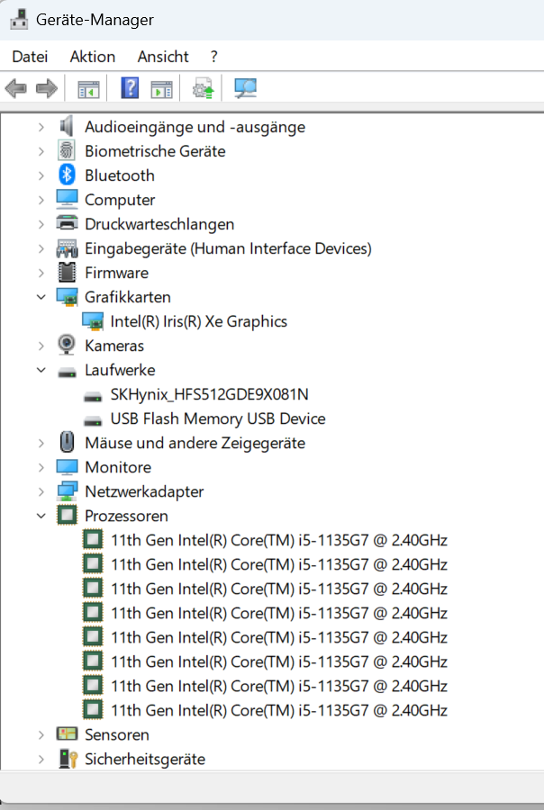Select the Netzwerkadapter label
544x810 pixels.
(144, 491)
